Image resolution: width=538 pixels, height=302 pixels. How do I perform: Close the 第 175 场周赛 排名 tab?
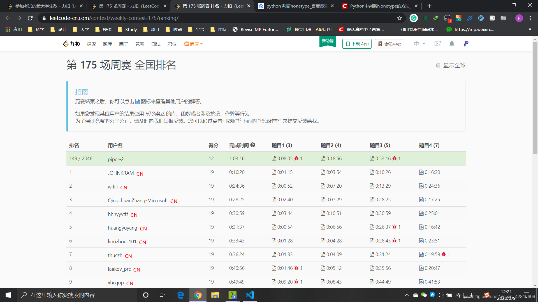(249, 6)
